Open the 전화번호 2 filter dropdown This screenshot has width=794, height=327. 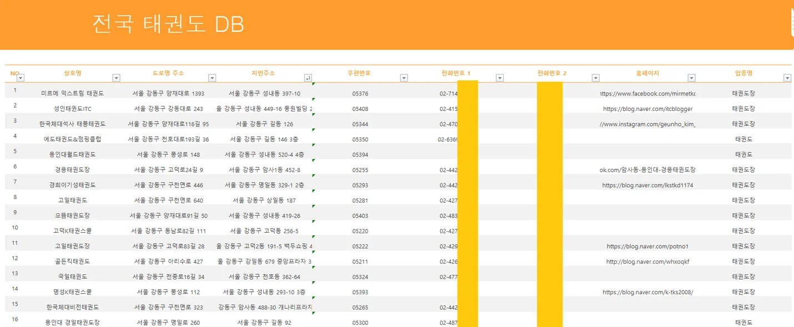596,78
